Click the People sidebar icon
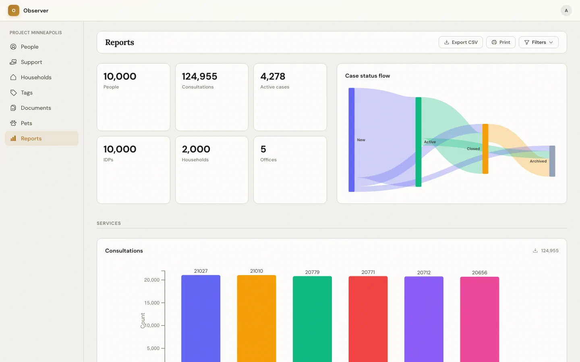This screenshot has width=580, height=362. pyautogui.click(x=13, y=47)
